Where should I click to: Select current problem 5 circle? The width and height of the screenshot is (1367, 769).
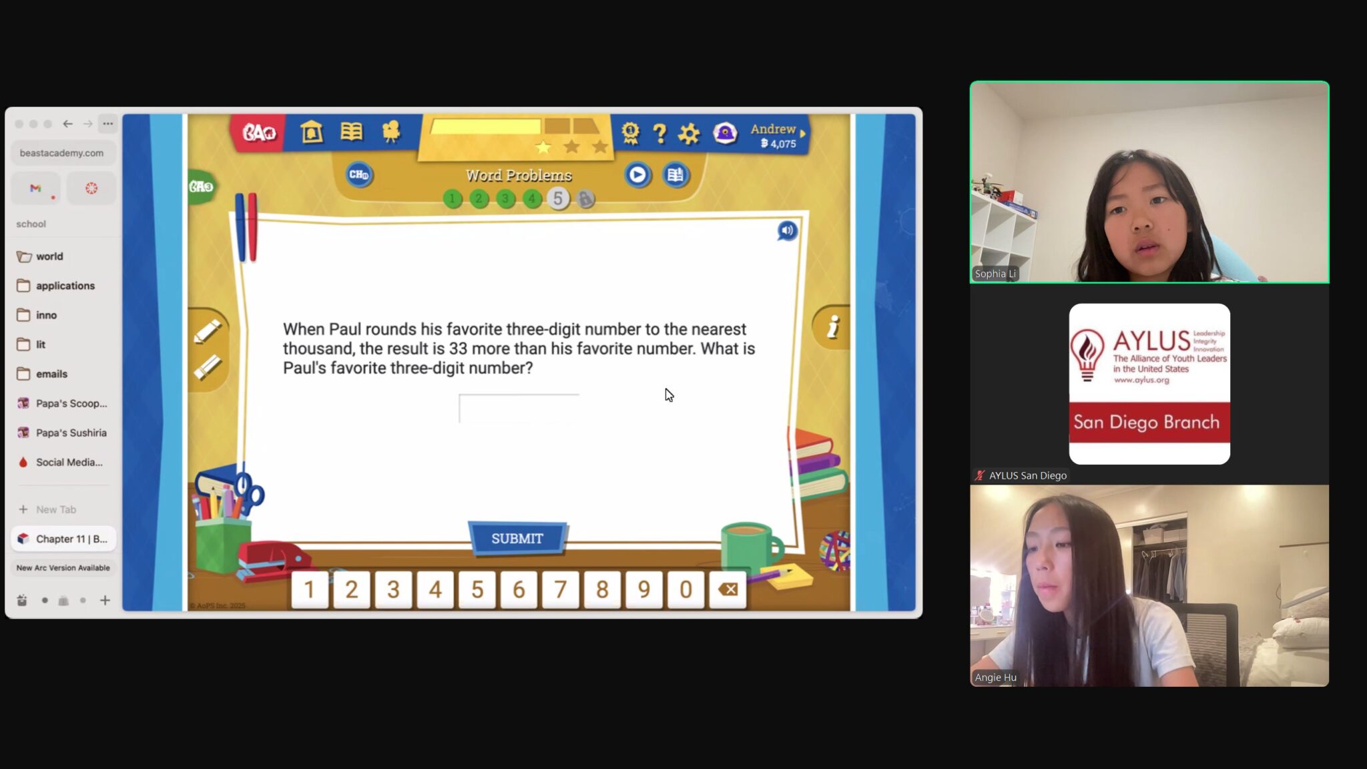(x=558, y=199)
